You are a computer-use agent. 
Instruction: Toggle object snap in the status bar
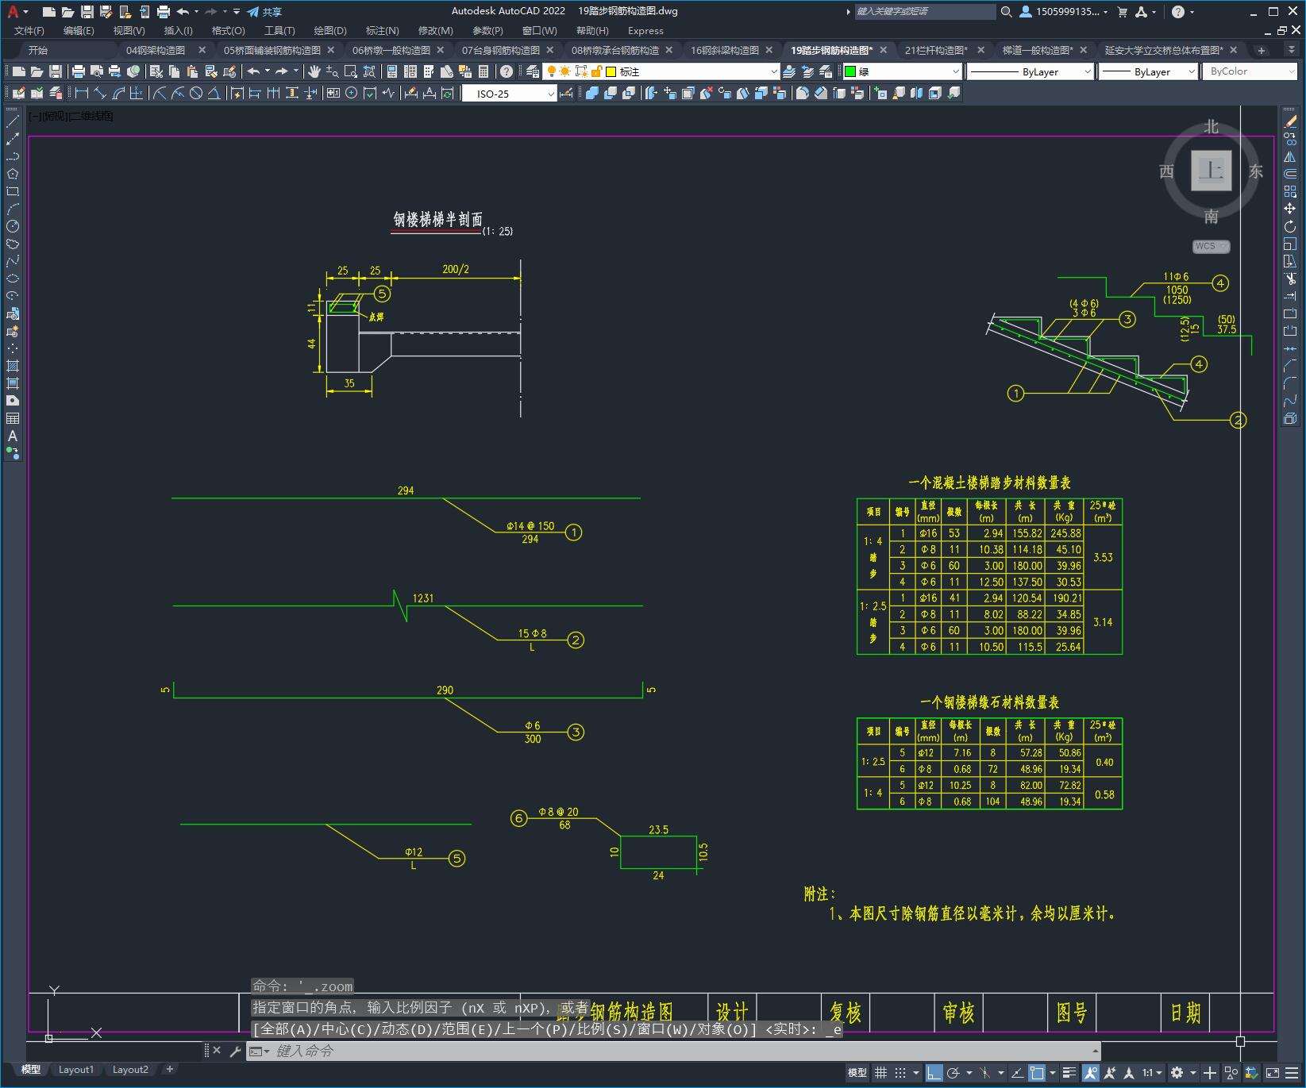click(x=1036, y=1073)
